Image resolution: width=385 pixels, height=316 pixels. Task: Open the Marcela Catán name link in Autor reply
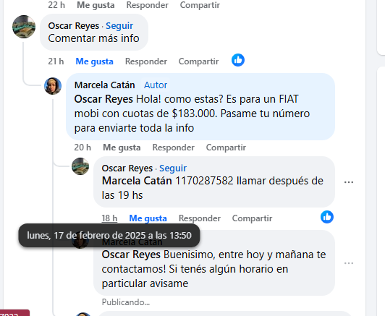coord(105,85)
